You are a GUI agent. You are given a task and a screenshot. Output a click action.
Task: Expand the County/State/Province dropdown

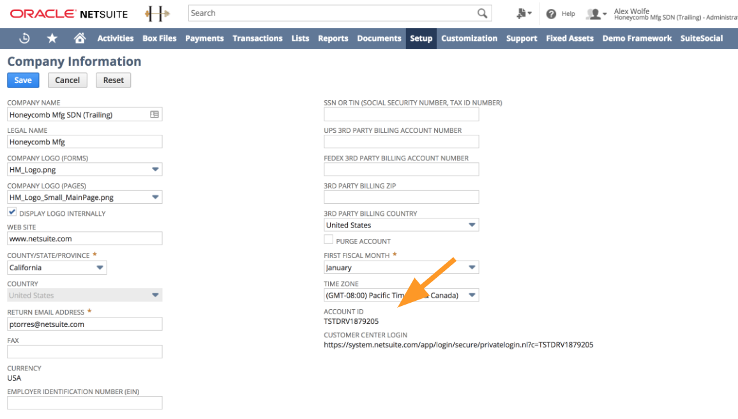pos(100,268)
